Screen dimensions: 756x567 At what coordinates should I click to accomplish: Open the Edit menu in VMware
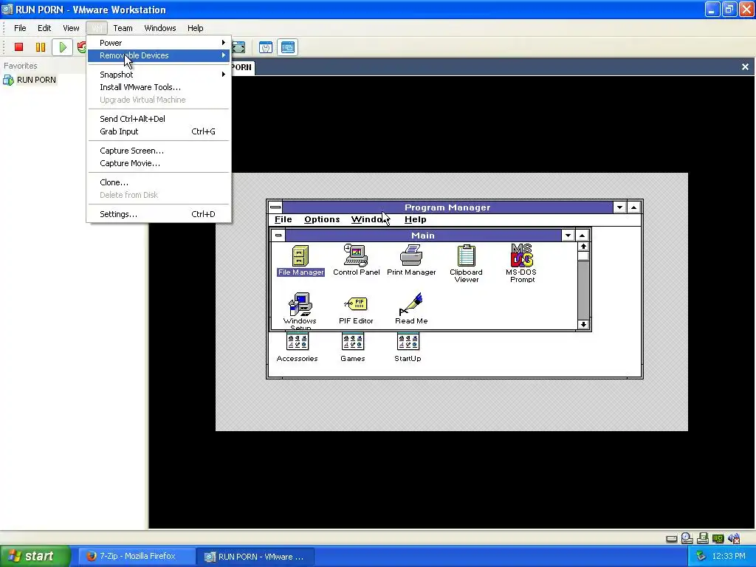[x=44, y=28]
